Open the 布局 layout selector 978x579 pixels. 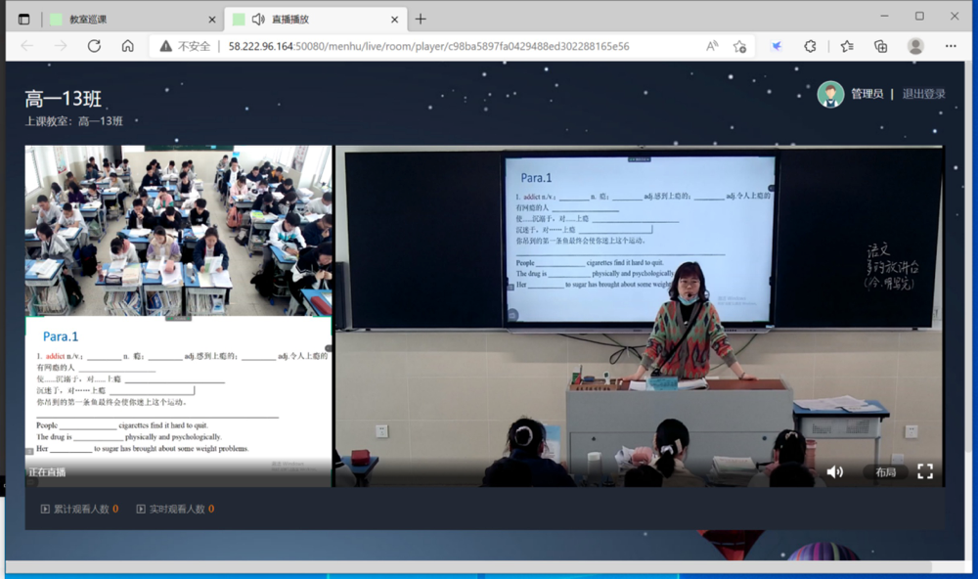(885, 472)
